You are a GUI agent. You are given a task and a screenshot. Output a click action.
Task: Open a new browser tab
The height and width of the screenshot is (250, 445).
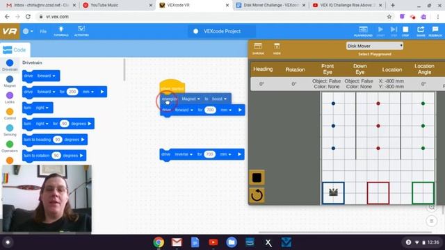[x=393, y=5]
